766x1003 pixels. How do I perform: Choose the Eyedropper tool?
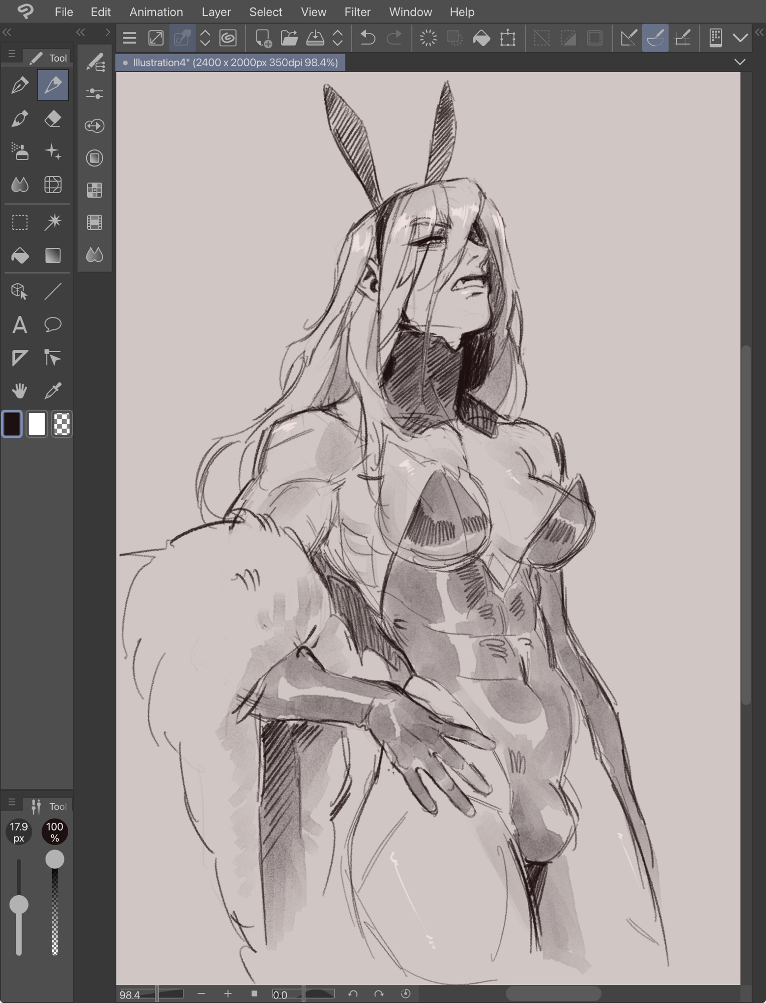coord(53,391)
